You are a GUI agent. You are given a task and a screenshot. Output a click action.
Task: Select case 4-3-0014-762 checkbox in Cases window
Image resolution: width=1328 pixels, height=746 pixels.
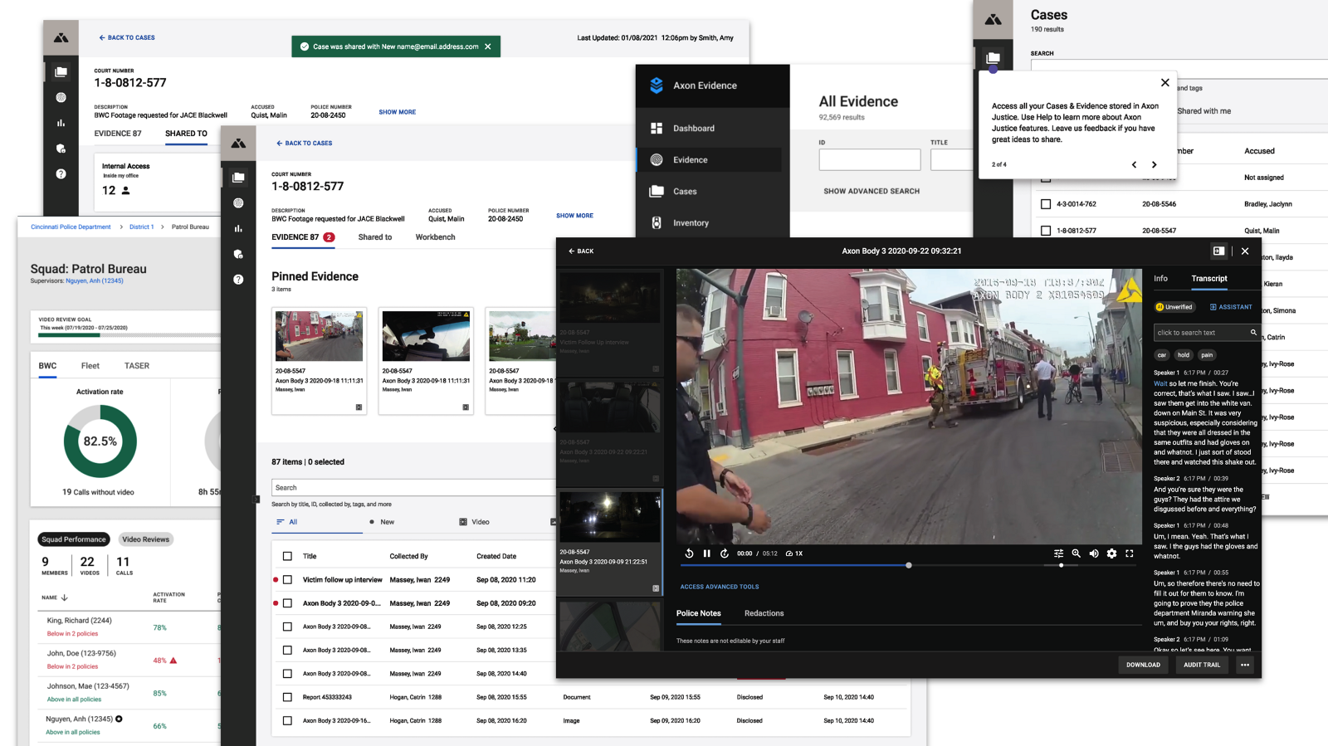click(x=1046, y=204)
